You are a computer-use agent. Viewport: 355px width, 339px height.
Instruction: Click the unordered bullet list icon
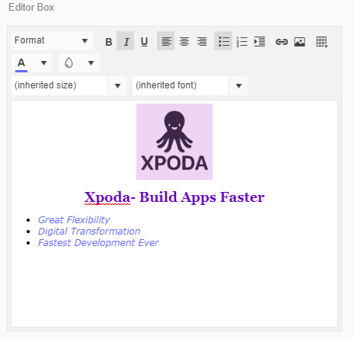(x=223, y=41)
